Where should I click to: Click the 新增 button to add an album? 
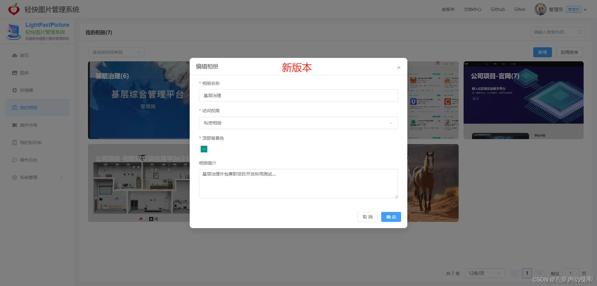(542, 52)
